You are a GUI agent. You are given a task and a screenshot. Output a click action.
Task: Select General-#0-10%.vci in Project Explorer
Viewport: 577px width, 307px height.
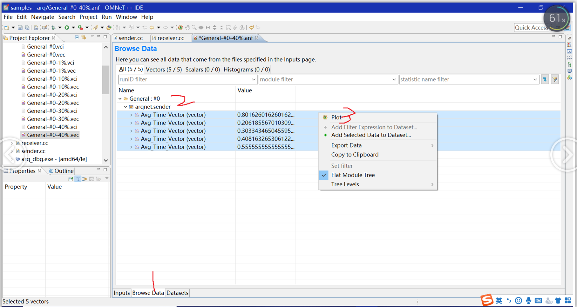coord(52,79)
